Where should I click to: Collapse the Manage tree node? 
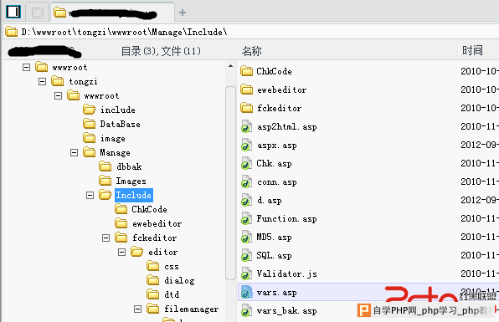(x=75, y=153)
